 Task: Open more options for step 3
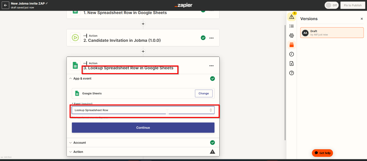click(211, 66)
